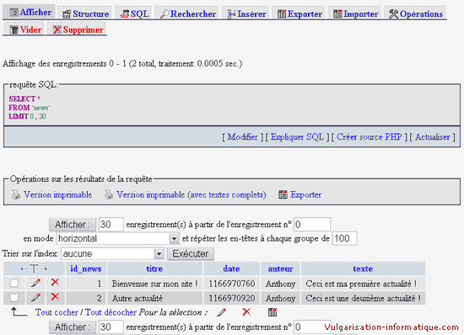This screenshot has height=335, width=464.
Task: Click the edit pencil for row id 1
Action: (35, 283)
